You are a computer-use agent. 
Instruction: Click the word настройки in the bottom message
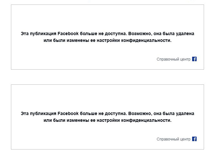pos(114,121)
